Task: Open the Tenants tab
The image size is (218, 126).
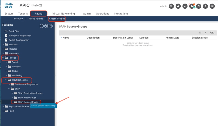Action: point(23,14)
